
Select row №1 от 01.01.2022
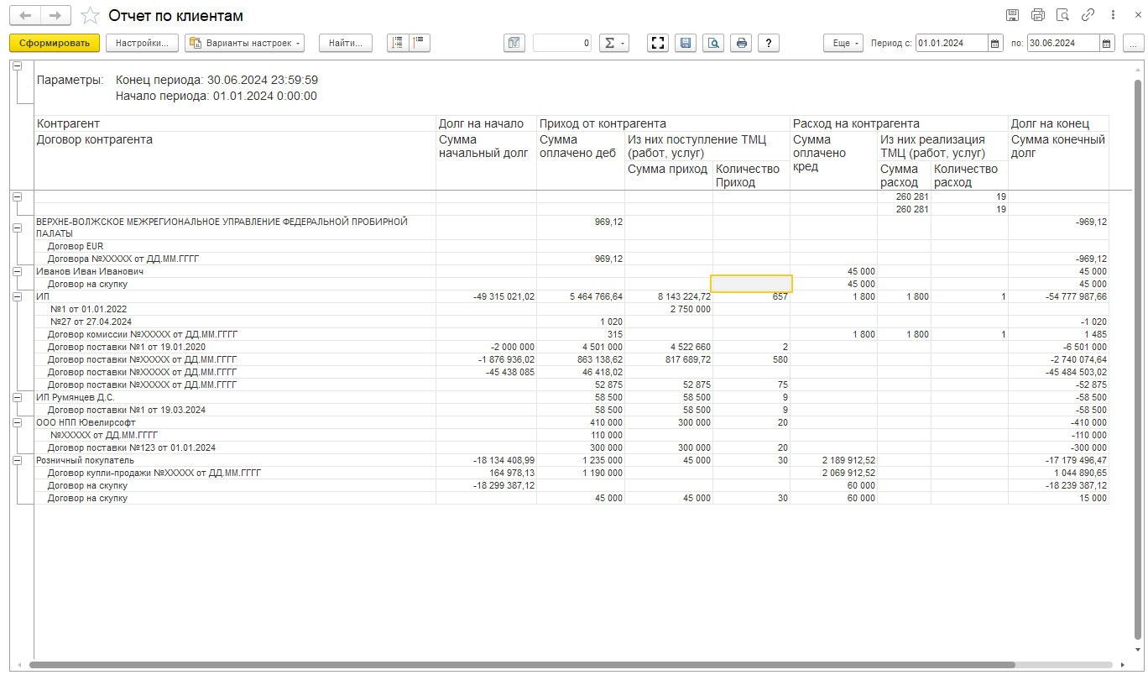tap(571, 309)
